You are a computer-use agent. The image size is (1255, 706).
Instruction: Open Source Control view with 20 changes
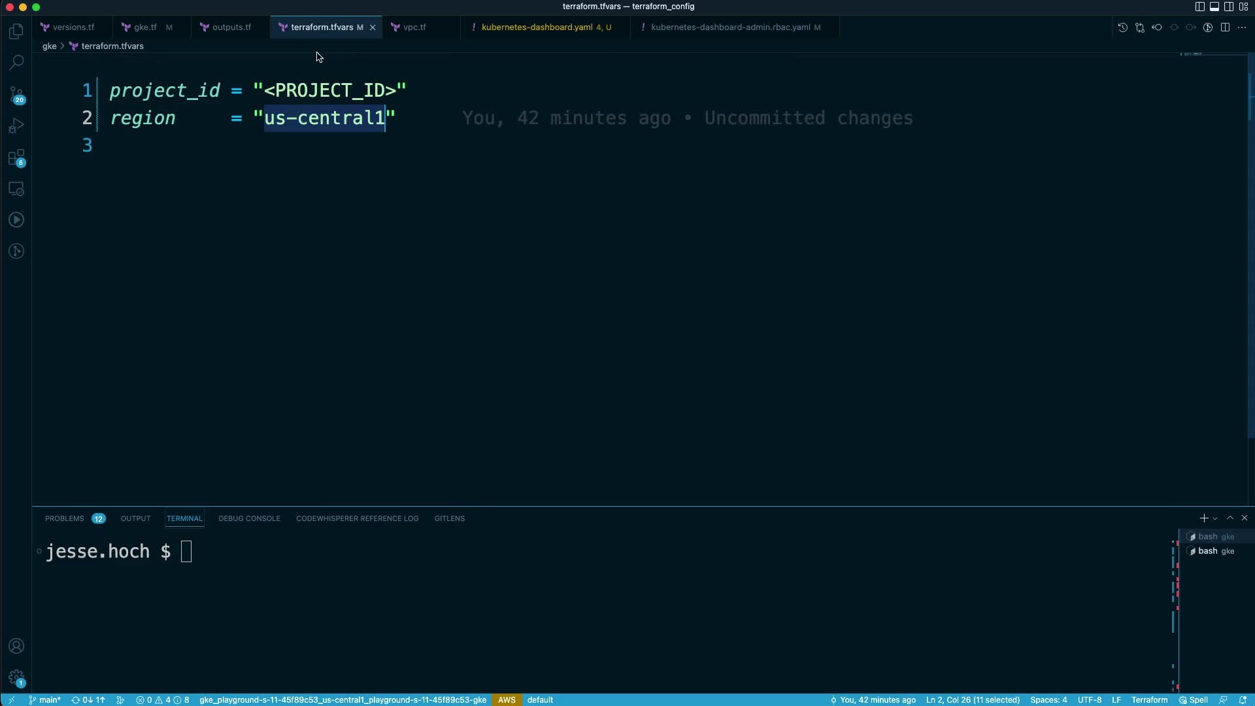point(16,95)
